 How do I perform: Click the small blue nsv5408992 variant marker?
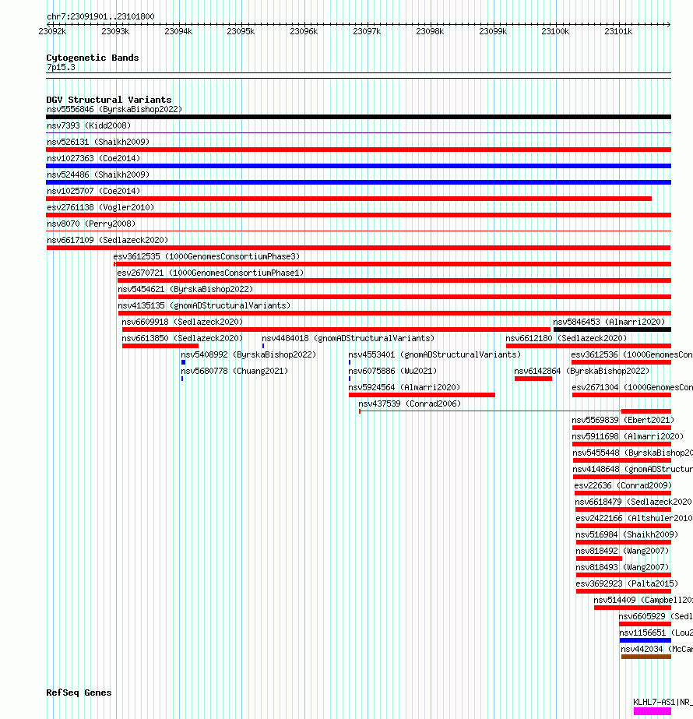click(x=183, y=362)
